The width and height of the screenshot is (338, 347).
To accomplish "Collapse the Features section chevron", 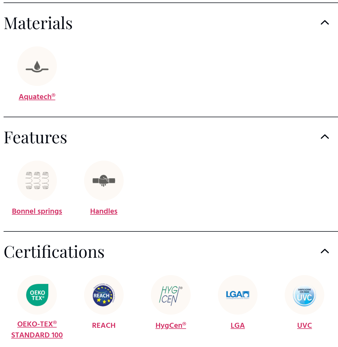I will [x=325, y=137].
